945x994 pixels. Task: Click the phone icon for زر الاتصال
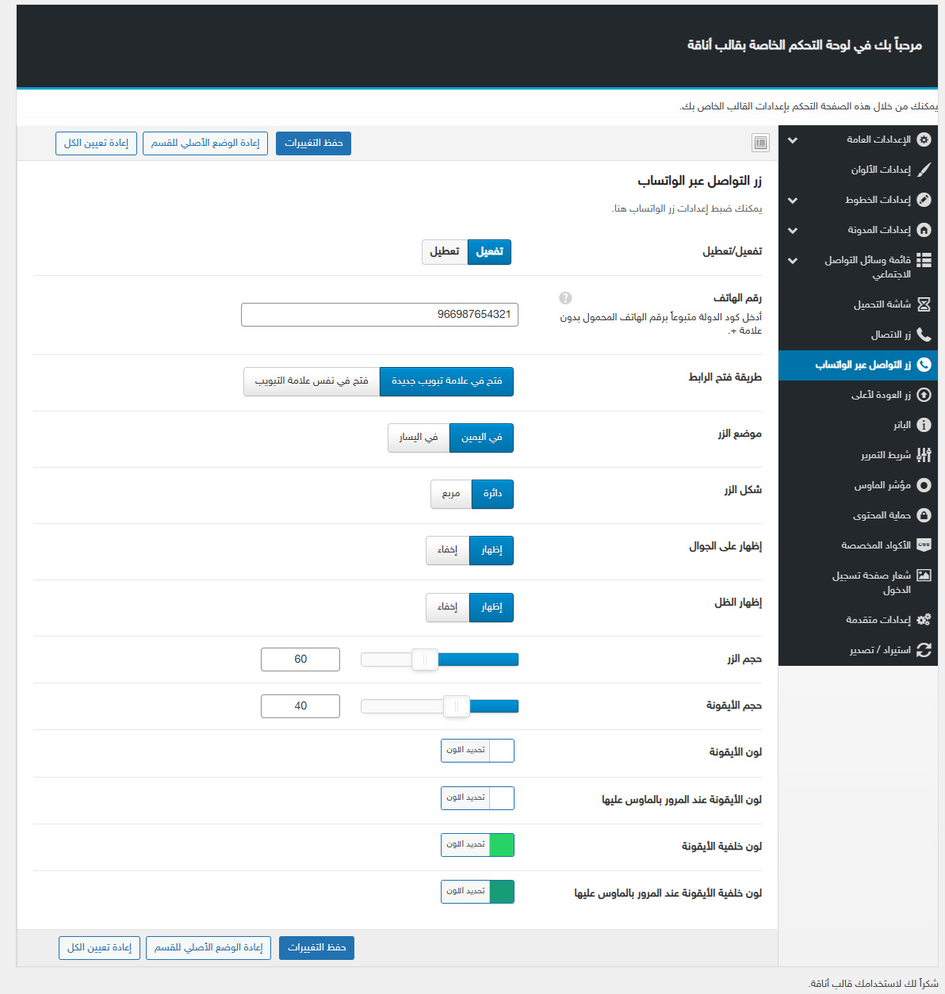click(924, 335)
